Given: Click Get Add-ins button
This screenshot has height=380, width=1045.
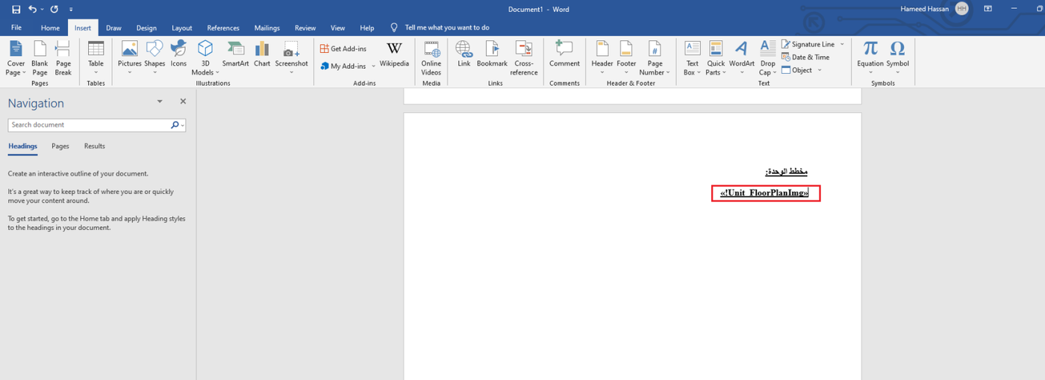Looking at the screenshot, I should [343, 49].
